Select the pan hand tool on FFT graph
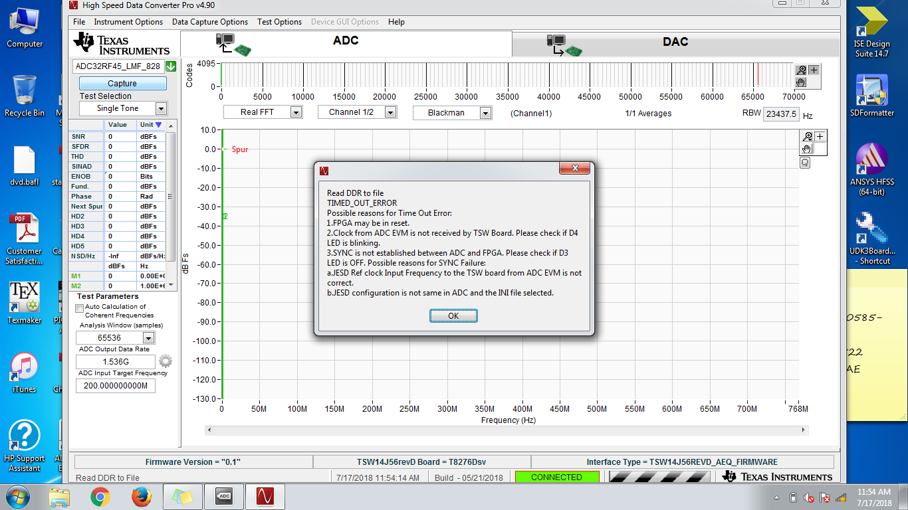This screenshot has width=908, height=510. tap(808, 149)
